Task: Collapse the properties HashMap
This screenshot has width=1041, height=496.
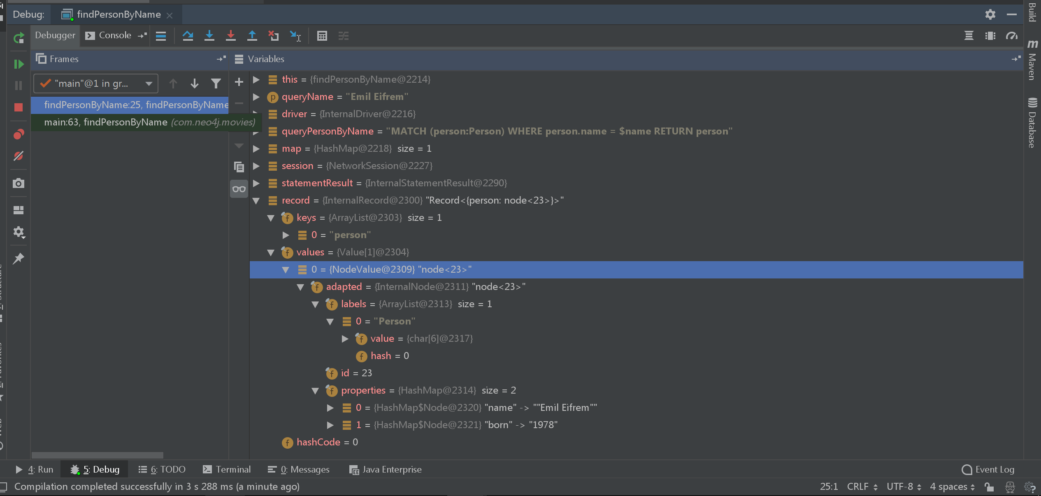Action: pos(315,391)
